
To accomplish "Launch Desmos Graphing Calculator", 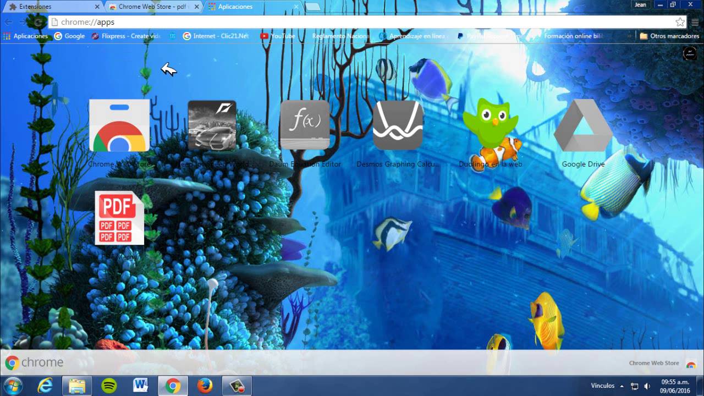I will point(398,125).
